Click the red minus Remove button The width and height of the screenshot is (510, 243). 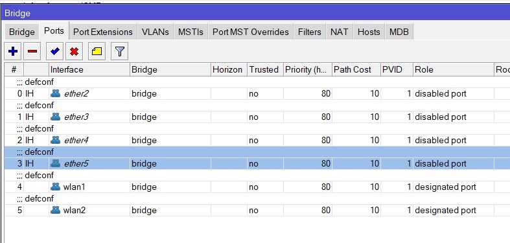point(32,51)
